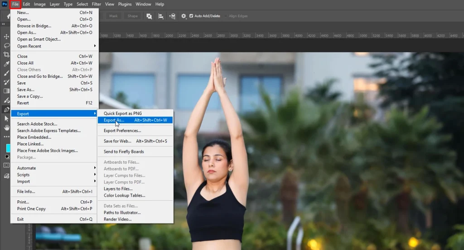The height and width of the screenshot is (250, 464).
Task: Expand the Automate submenu
Action: (55, 168)
